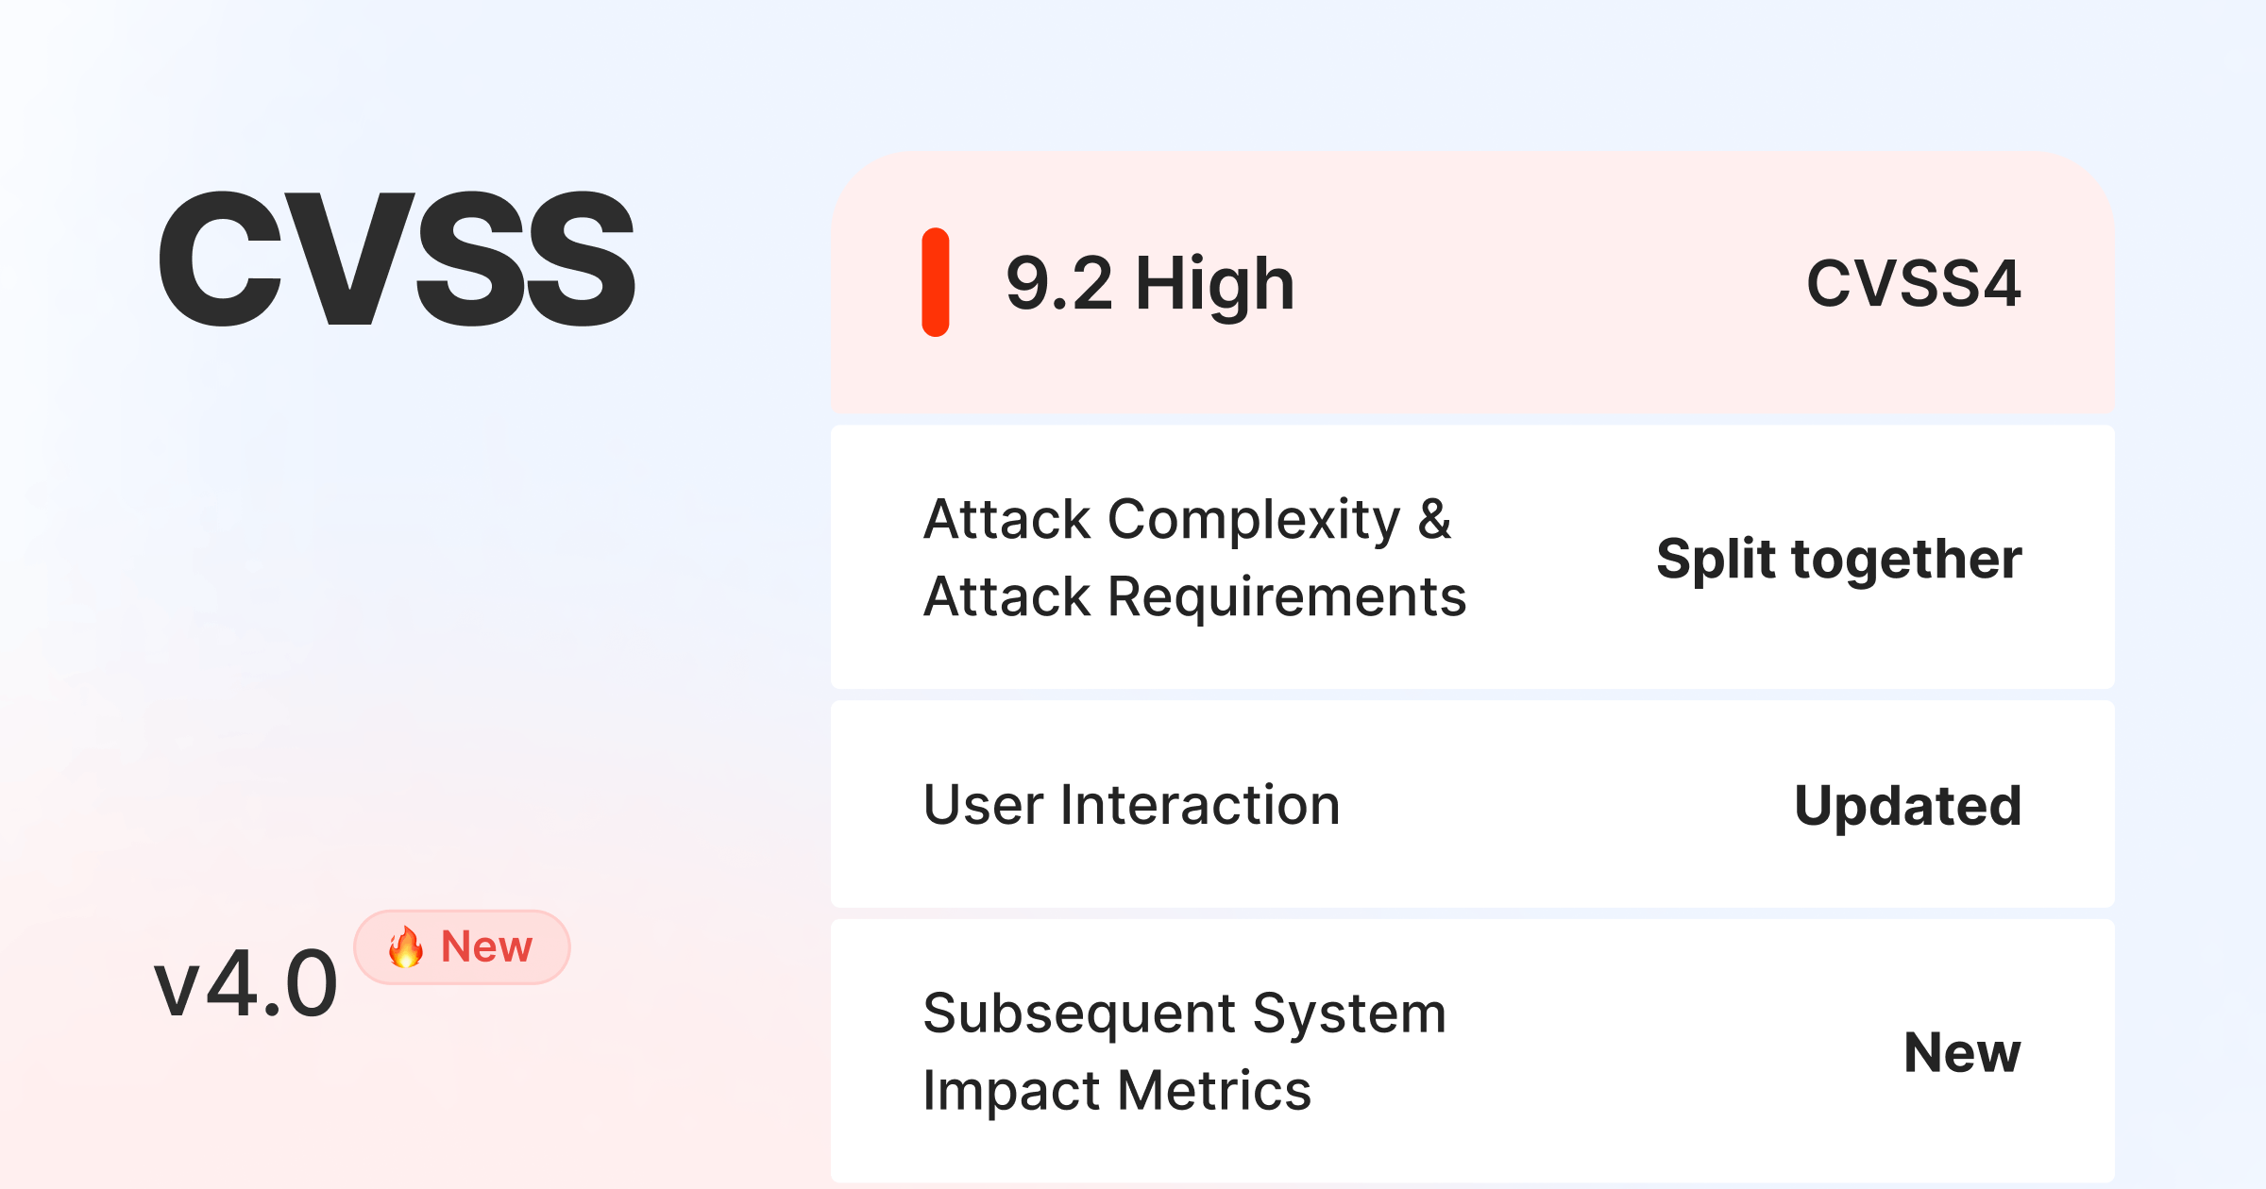Open the Attack Complexity metric text
The image size is (2266, 1189).
tap(1161, 519)
